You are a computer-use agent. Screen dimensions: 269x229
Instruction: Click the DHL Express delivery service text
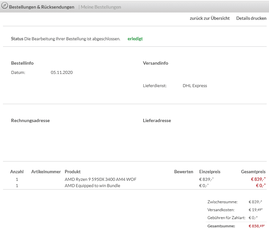pos(195,86)
